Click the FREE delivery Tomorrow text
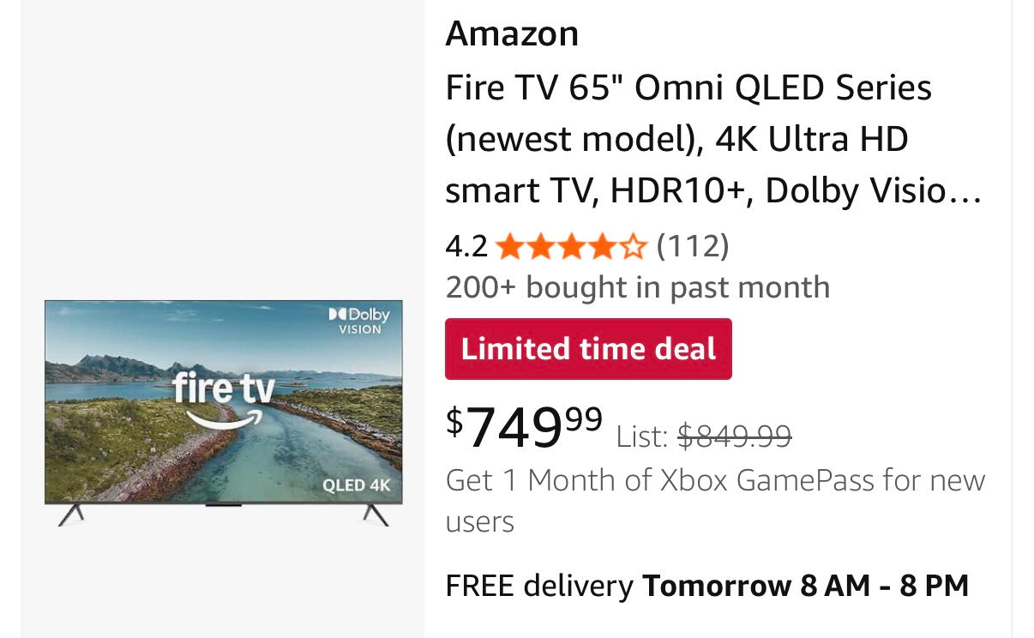 [x=706, y=585]
